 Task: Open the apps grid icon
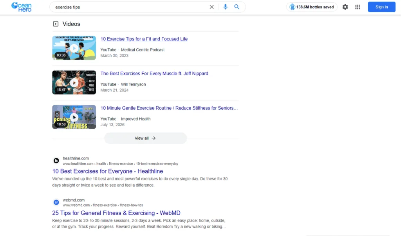coord(358,7)
